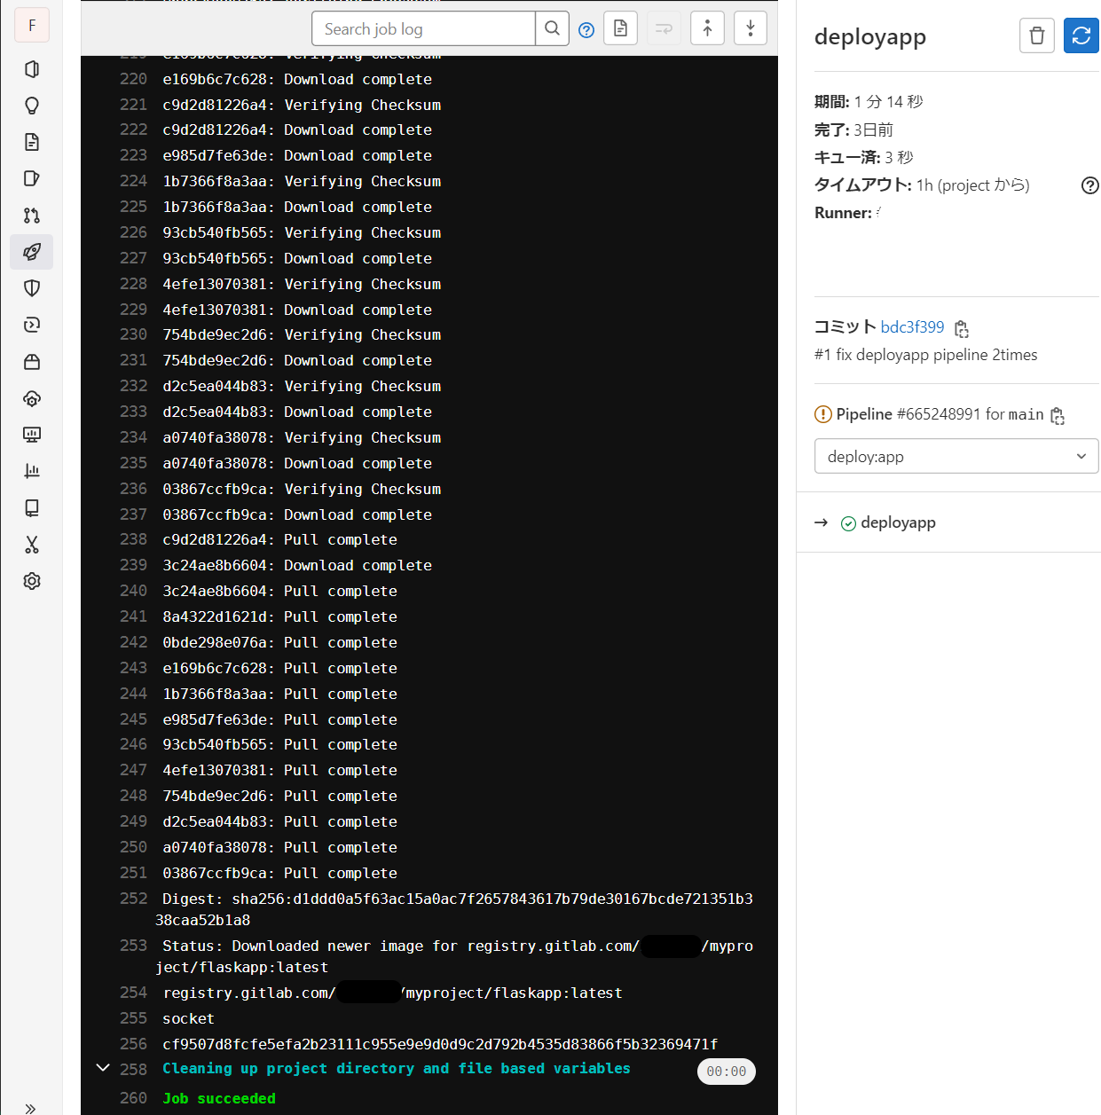The image size is (1101, 1115).
Task: Copy the commit SHA bdc3f399
Action: (x=961, y=328)
